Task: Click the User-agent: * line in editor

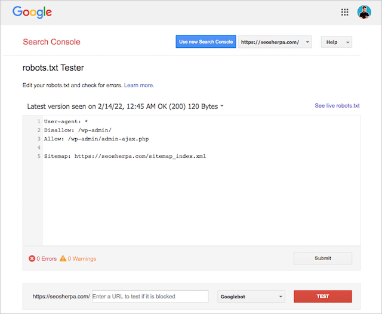Action: 66,121
